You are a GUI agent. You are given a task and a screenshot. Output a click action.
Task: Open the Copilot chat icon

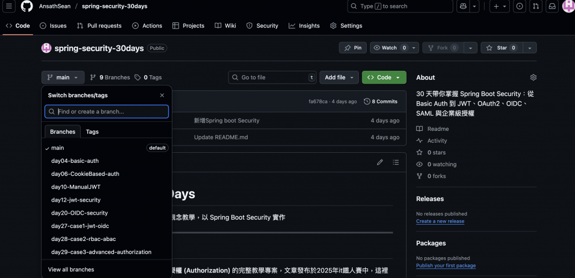click(x=463, y=6)
